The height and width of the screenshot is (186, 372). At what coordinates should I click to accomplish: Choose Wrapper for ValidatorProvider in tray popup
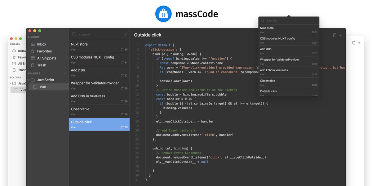tap(289, 61)
